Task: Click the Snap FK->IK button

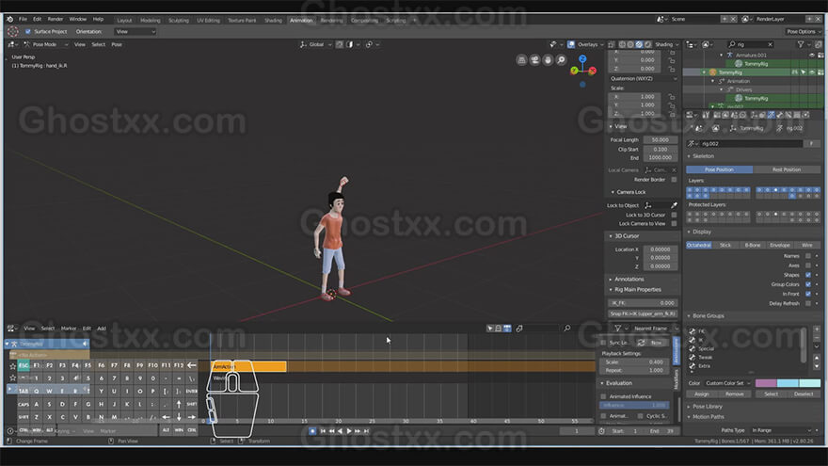Action: 643,313
